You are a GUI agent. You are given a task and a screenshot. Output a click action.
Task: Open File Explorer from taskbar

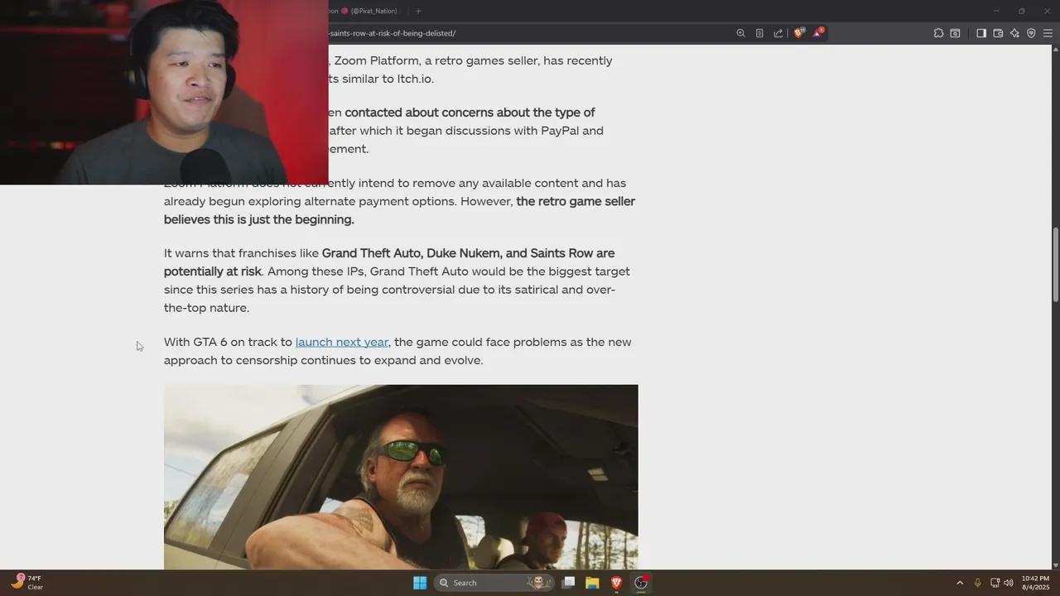coord(592,583)
